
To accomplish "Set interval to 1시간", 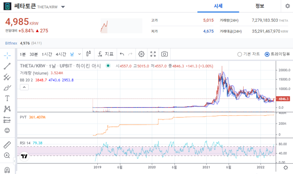I will [47, 54].
